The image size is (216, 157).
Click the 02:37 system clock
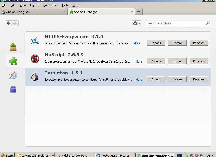(209, 156)
